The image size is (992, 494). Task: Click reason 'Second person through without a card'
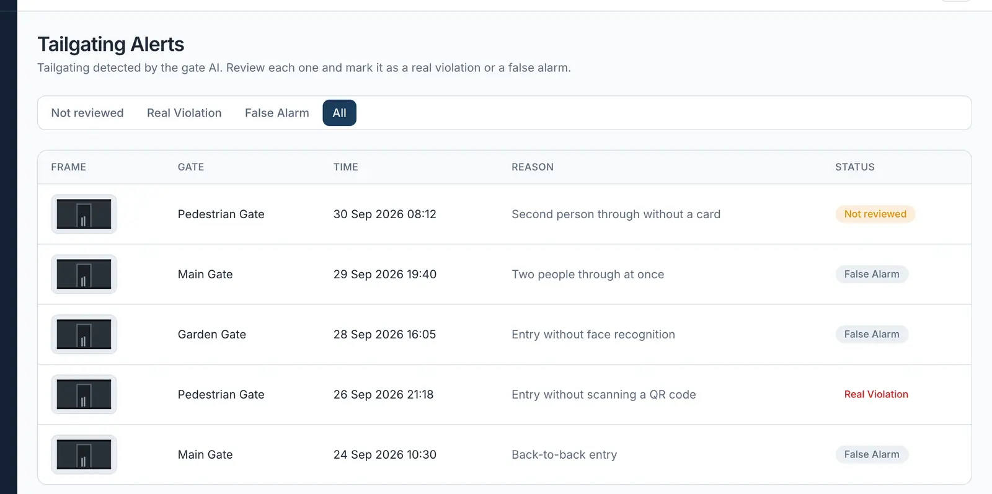[x=616, y=214]
